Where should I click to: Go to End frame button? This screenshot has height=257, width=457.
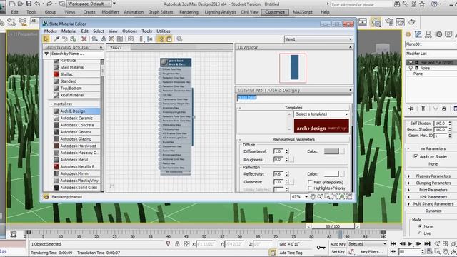[x=427, y=243]
